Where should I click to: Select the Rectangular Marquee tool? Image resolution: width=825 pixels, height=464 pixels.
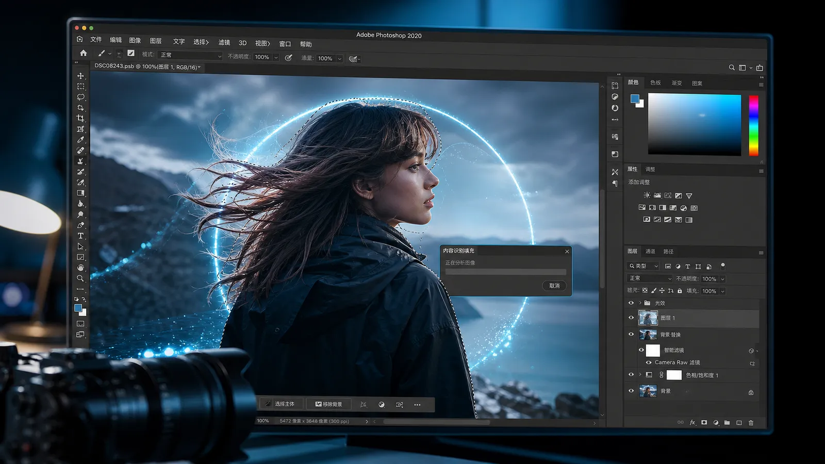coord(80,87)
